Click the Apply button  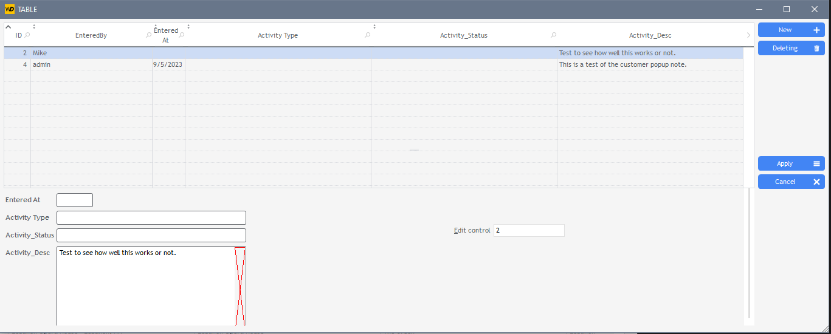790,163
